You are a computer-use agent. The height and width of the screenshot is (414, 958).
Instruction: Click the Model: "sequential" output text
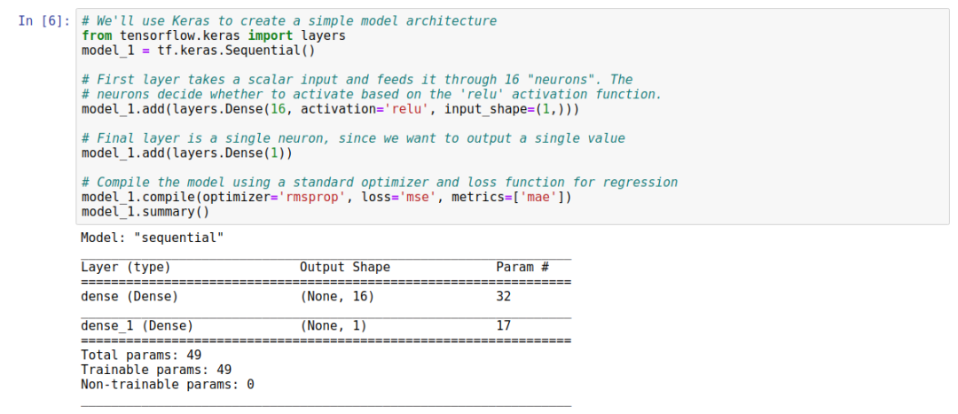(x=152, y=238)
